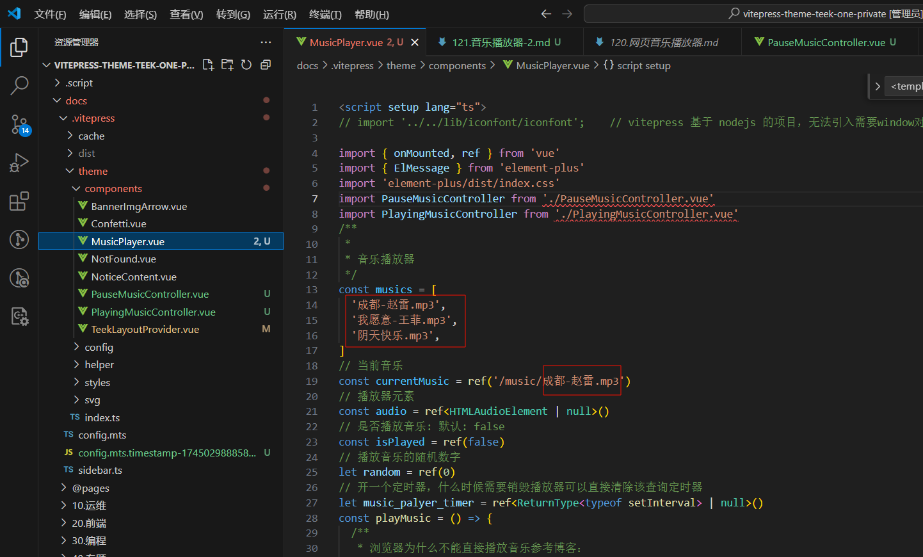Click the New Folder icon in explorer header
The height and width of the screenshot is (557, 923).
pos(227,65)
